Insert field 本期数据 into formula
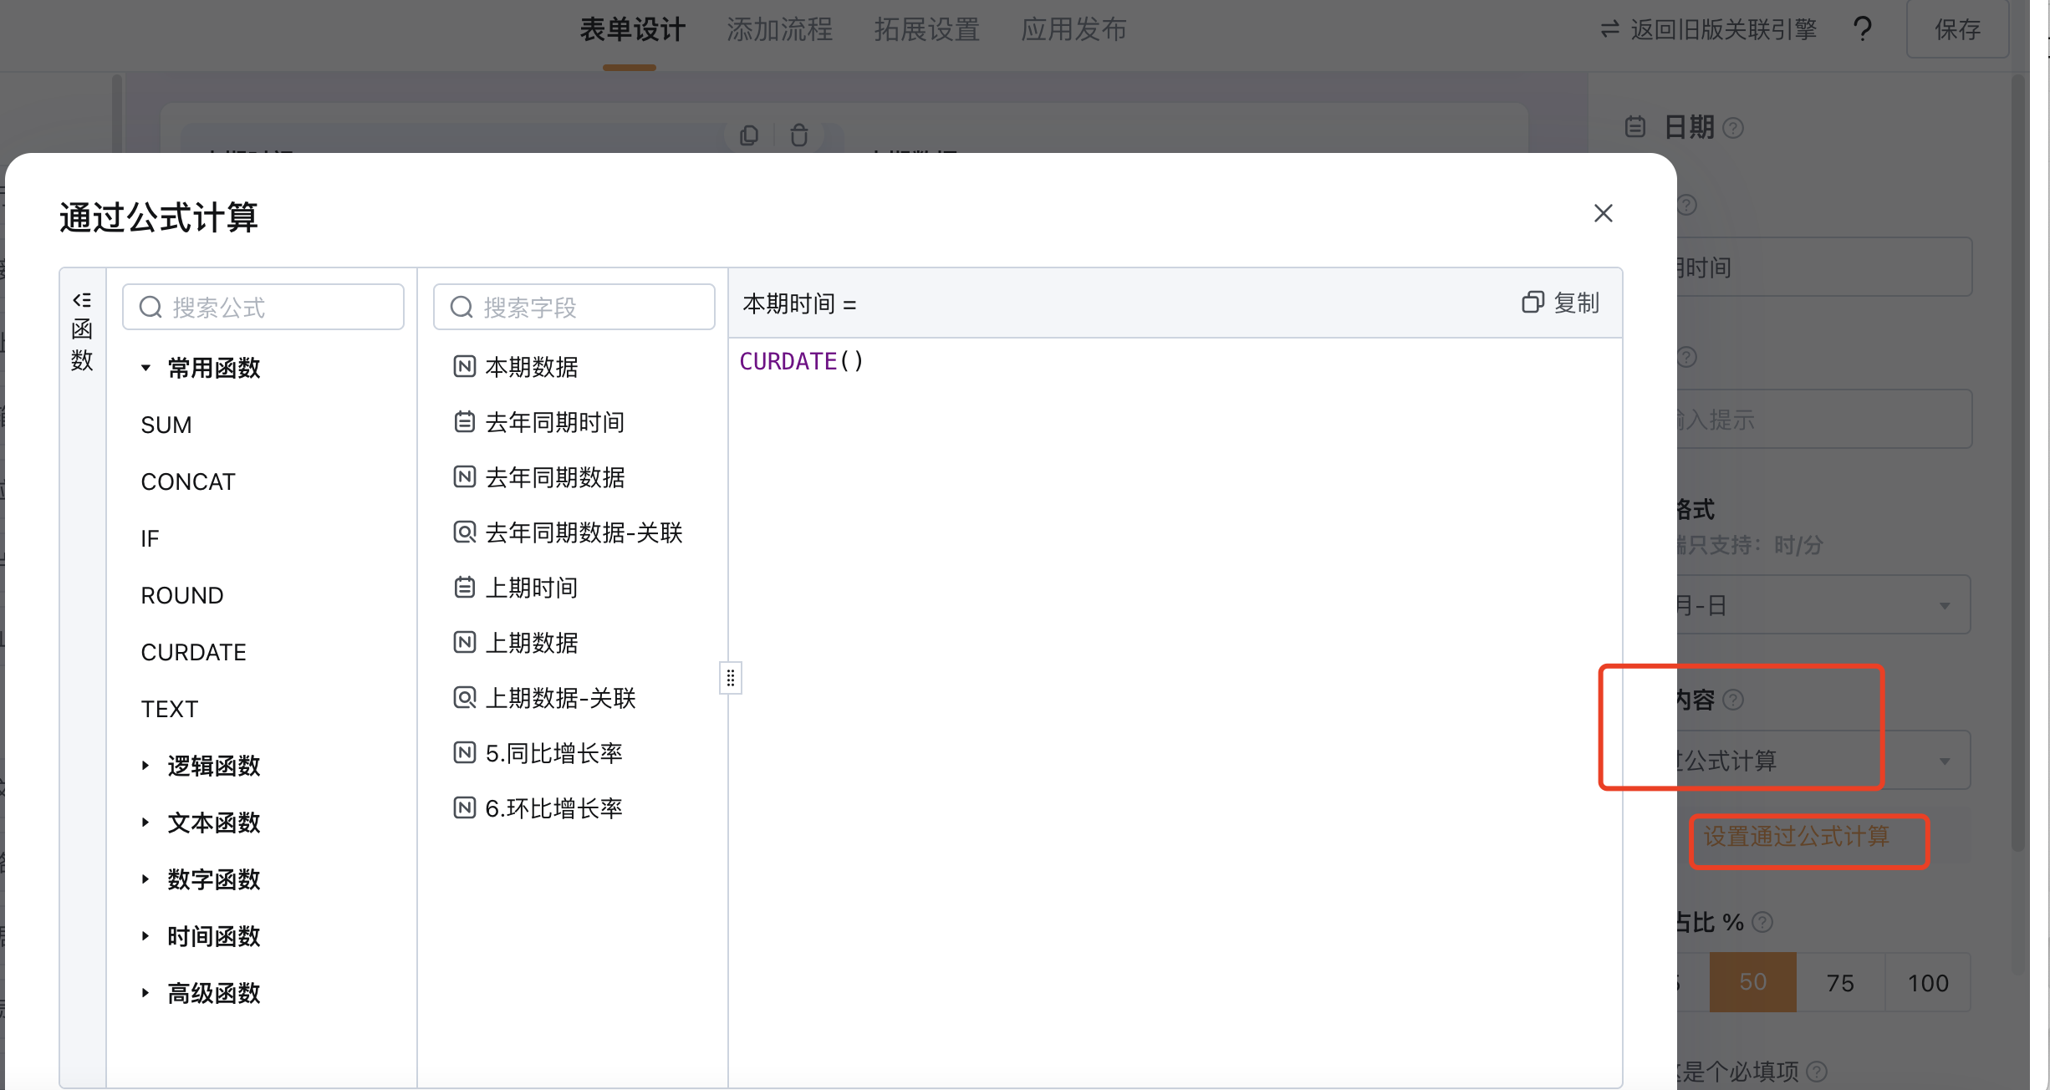The height and width of the screenshot is (1090, 2050). pyautogui.click(x=531, y=366)
